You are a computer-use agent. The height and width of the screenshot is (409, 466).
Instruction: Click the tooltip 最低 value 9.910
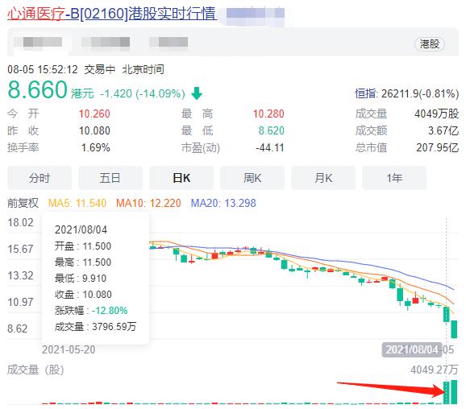[94, 279]
